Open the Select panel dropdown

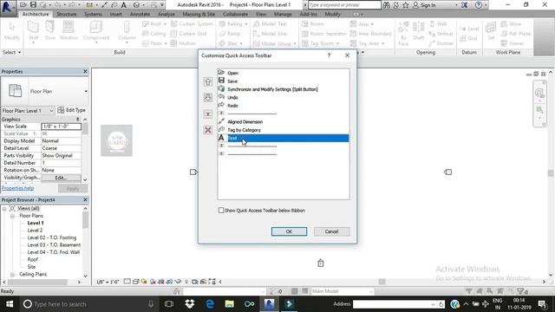pyautogui.click(x=11, y=52)
